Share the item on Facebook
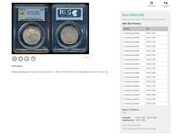 point(15,59)
